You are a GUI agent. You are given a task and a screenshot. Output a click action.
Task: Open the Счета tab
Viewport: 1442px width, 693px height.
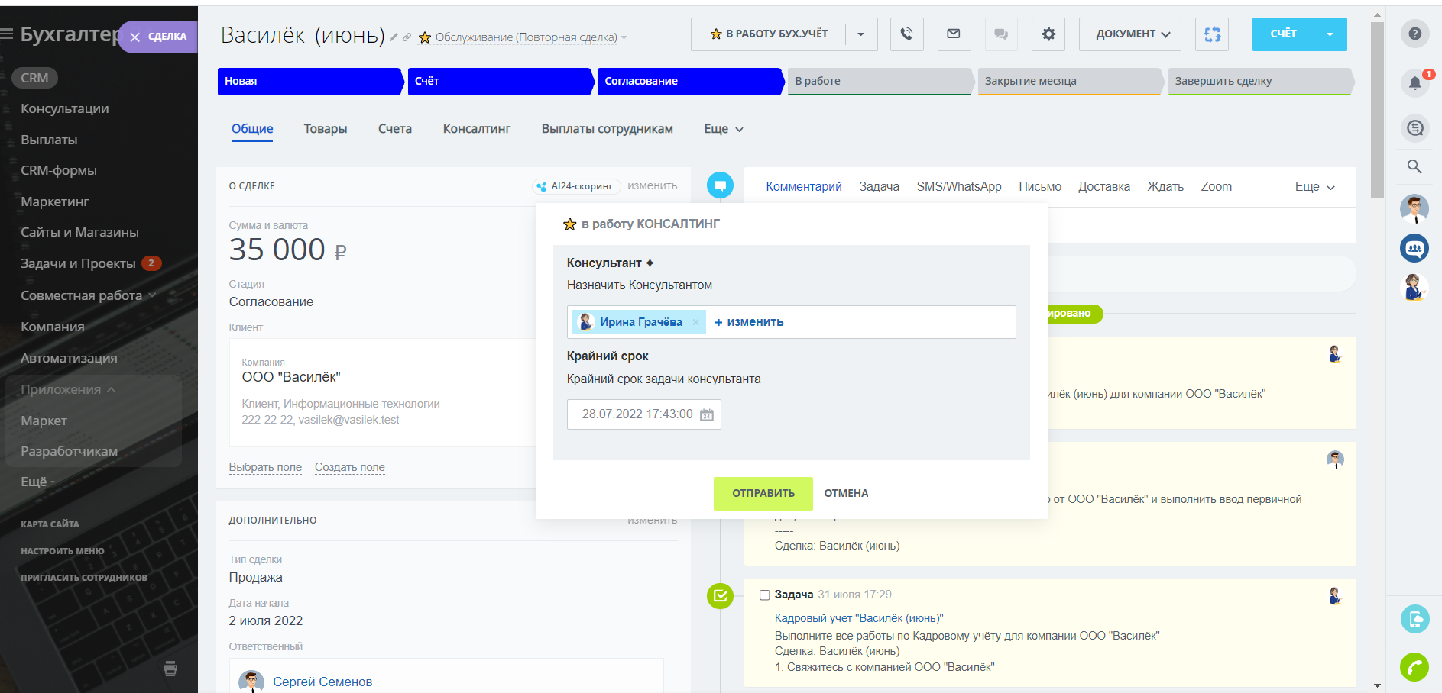[394, 129]
